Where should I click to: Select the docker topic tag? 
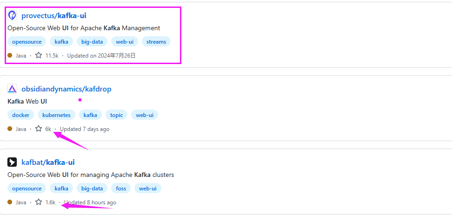tap(21, 115)
